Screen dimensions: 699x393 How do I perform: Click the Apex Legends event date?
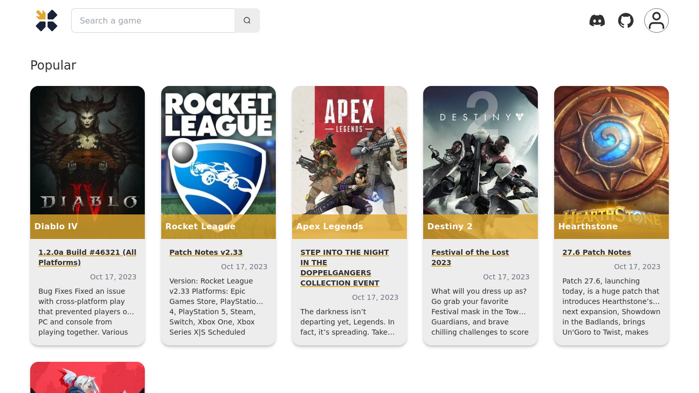click(x=375, y=297)
